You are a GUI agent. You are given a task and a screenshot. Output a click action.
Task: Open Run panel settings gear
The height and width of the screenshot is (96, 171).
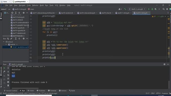point(164,64)
